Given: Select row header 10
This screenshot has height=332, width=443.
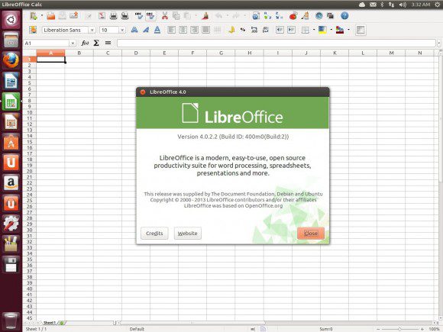Looking at the screenshot, I should [x=29, y=112].
